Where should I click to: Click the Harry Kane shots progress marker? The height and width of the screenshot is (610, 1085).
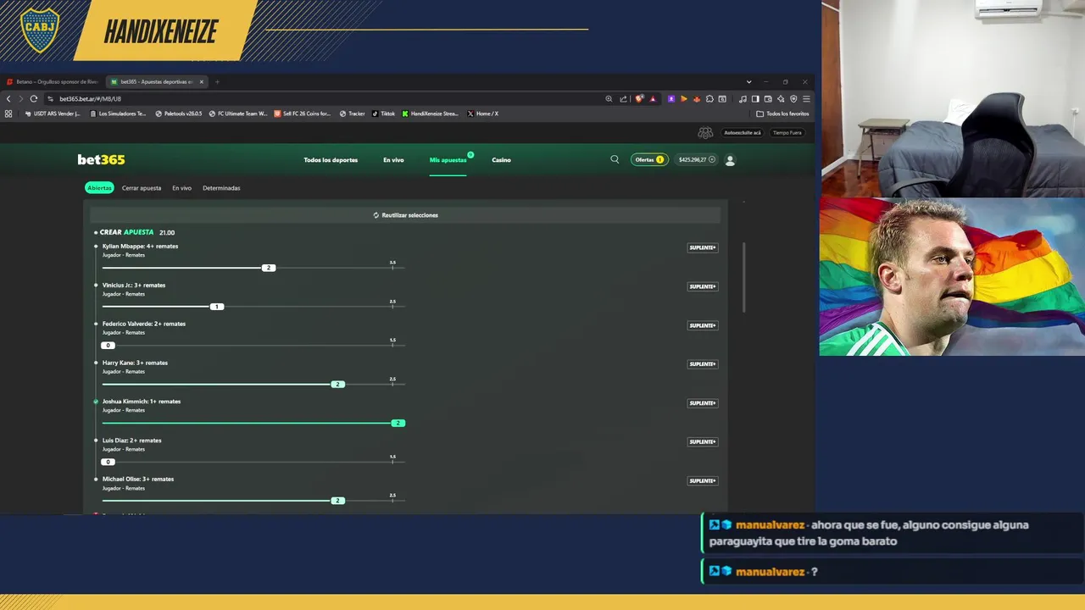[x=337, y=385]
